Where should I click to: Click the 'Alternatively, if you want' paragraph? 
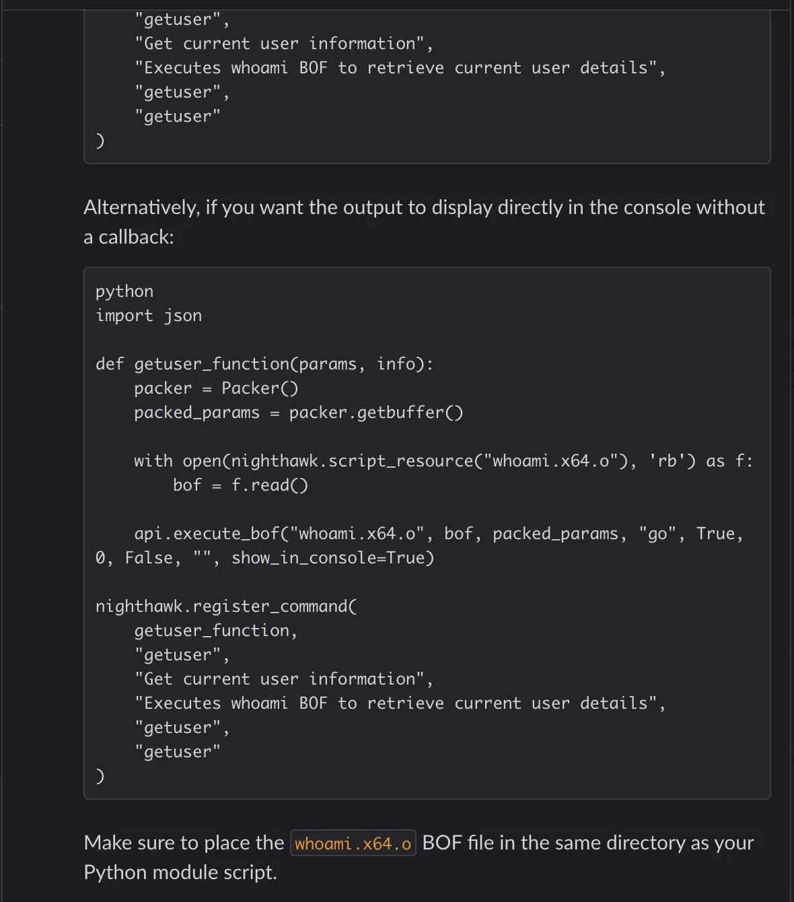click(424, 207)
